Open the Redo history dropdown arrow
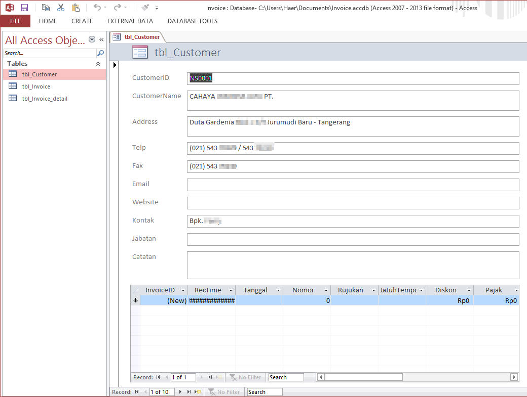Image resolution: width=527 pixels, height=397 pixels. pos(125,8)
